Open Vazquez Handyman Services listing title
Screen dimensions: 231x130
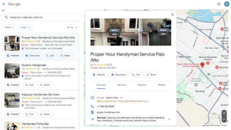[x=40, y=94]
